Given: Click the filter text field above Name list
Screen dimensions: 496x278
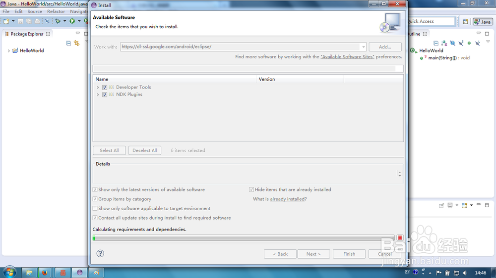Looking at the screenshot, I should click(248, 69).
